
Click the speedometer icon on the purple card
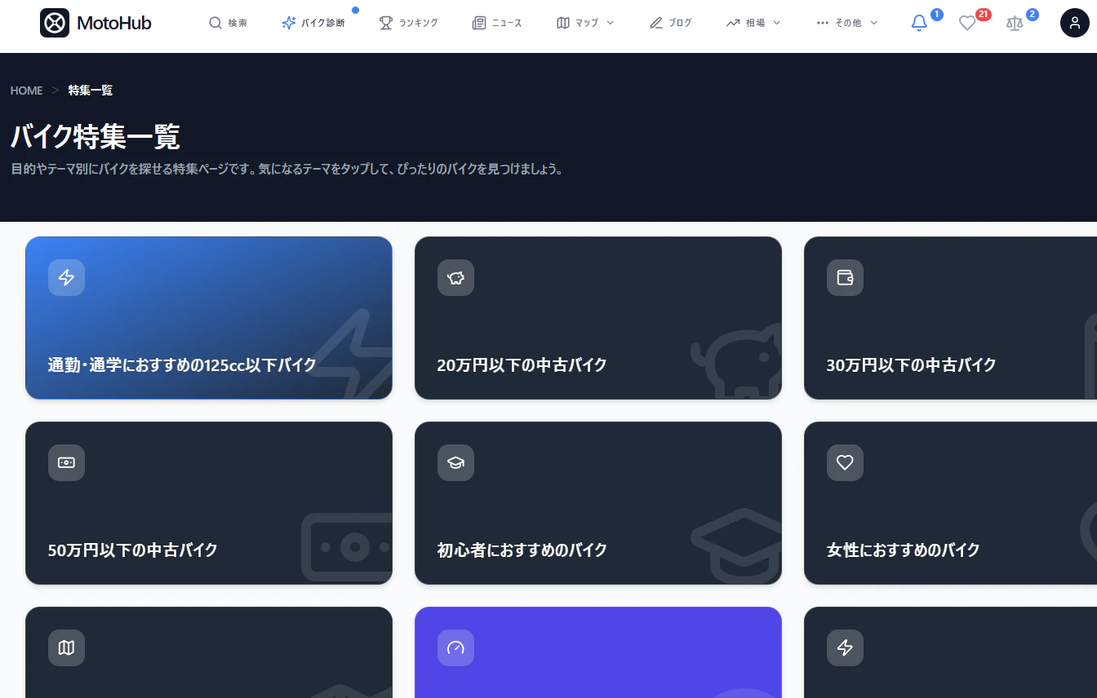455,648
